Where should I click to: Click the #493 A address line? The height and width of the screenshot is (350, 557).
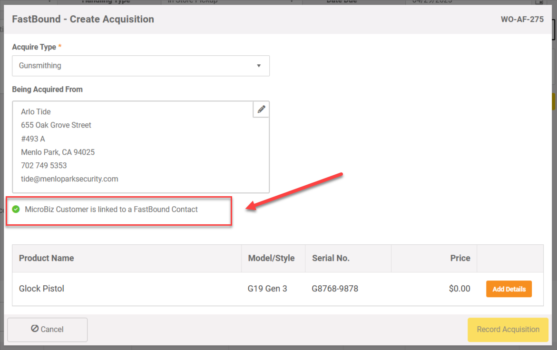click(33, 139)
